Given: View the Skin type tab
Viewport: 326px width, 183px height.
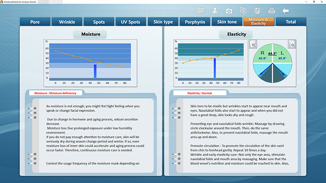Looking at the screenshot, I should 163,22.
